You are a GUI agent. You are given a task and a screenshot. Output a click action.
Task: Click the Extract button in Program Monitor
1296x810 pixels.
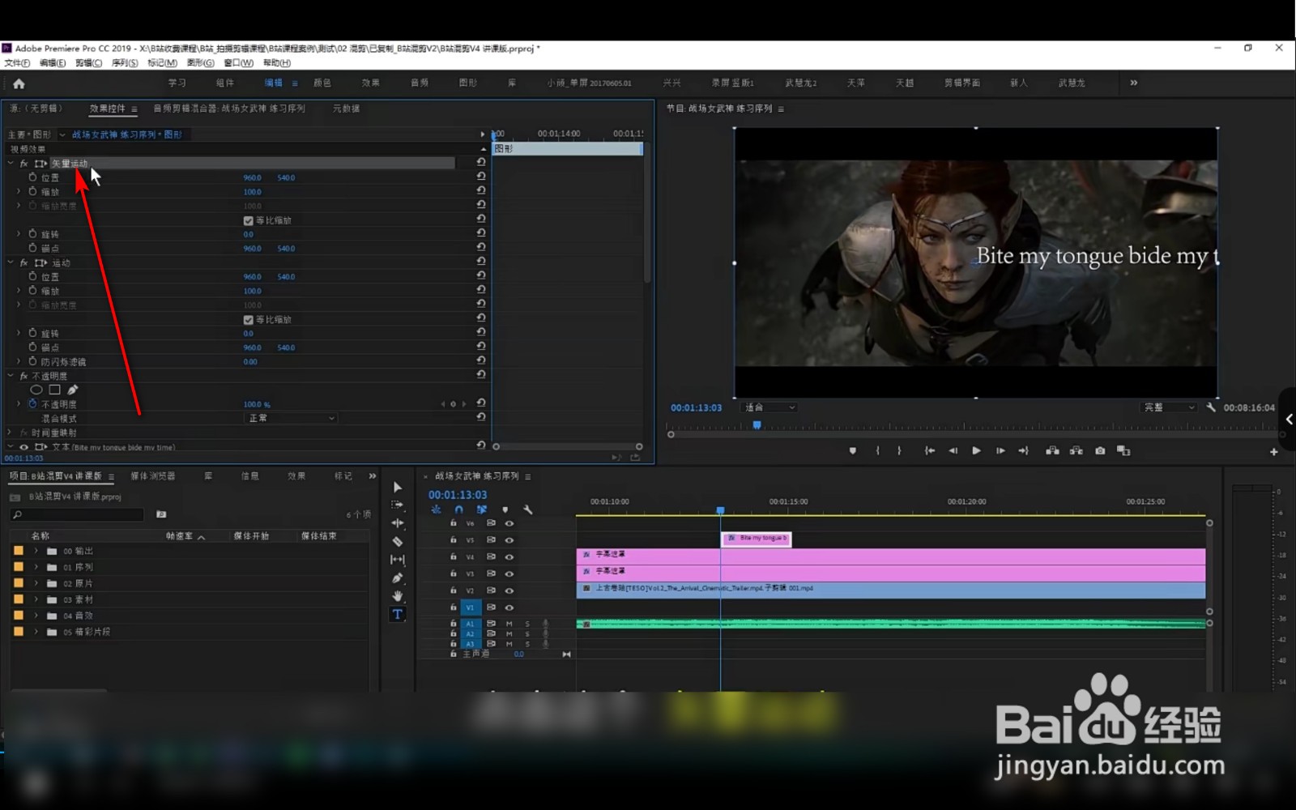click(1076, 450)
